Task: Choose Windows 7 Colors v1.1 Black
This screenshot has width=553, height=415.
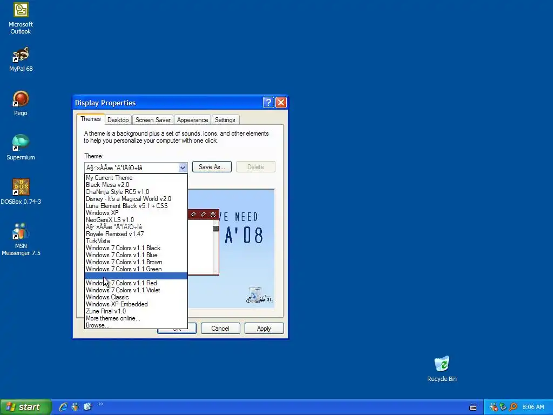Action: (136, 248)
